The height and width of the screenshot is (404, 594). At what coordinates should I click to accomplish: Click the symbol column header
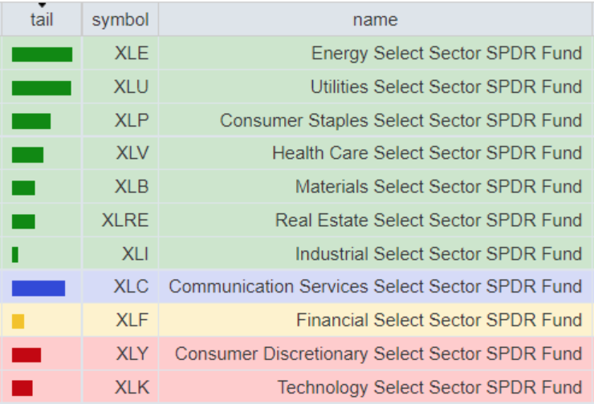[120, 19]
